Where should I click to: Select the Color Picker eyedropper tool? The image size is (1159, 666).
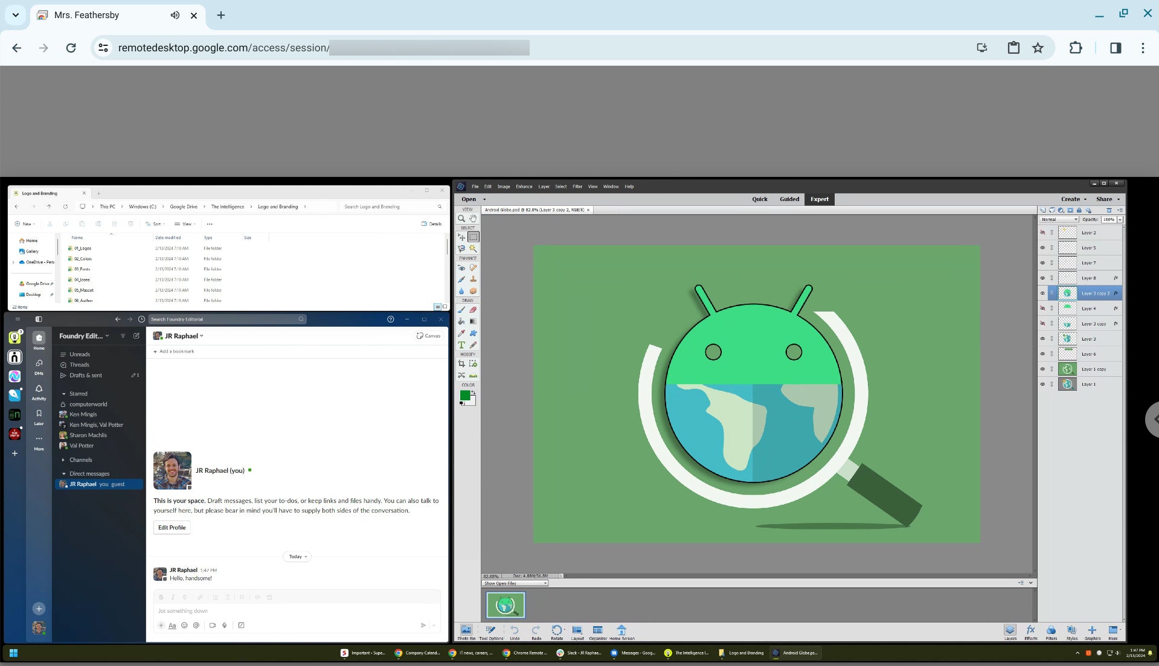(x=461, y=333)
